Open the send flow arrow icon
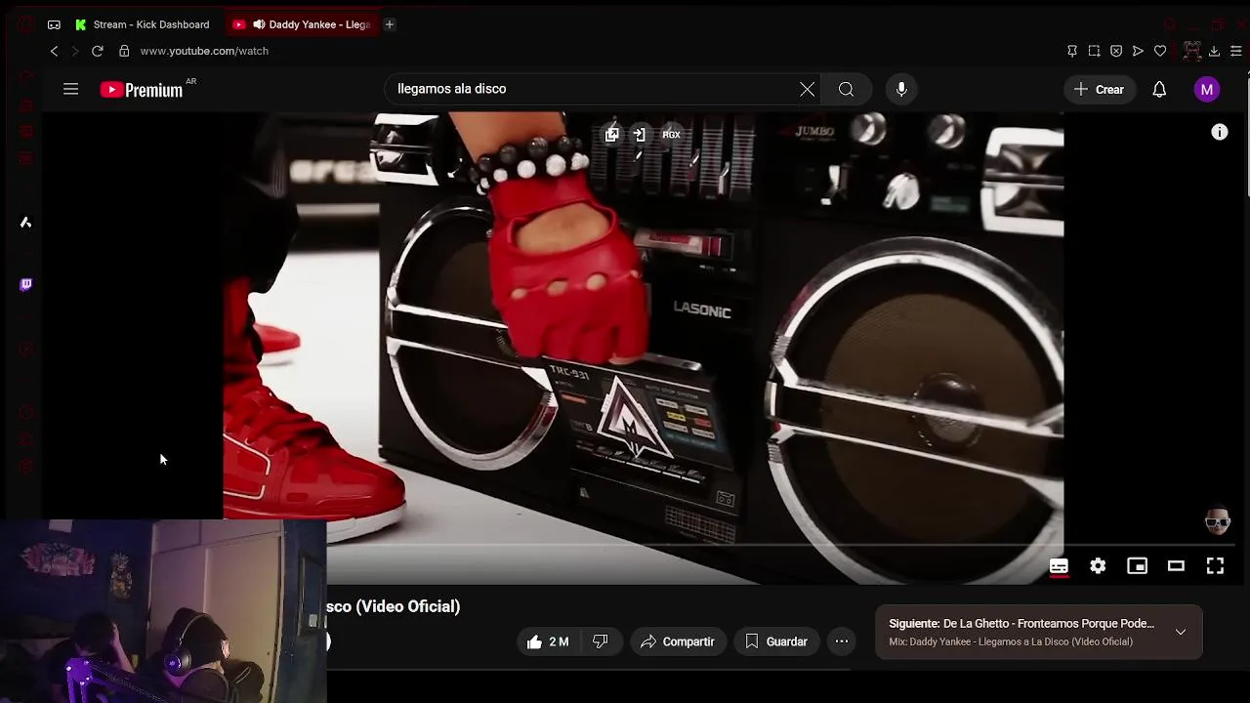This screenshot has width=1250, height=703. 1138,51
